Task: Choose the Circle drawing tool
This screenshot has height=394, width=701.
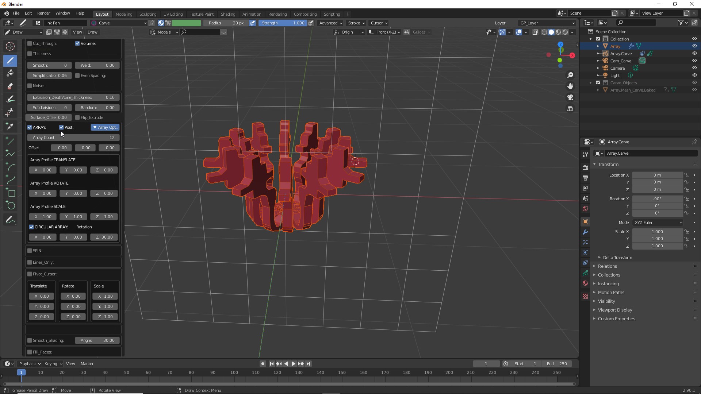Action: pos(11,206)
